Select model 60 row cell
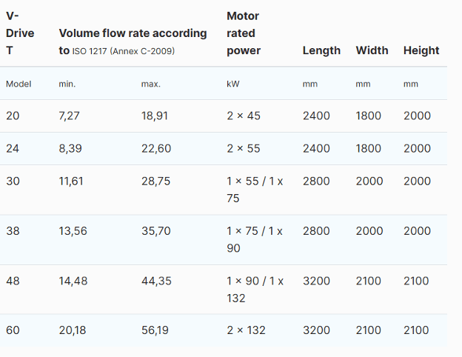This screenshot has width=462, height=357. point(13,330)
